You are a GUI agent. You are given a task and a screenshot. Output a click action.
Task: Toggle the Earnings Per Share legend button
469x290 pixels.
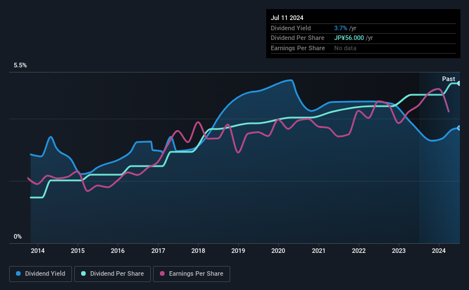[191, 274]
